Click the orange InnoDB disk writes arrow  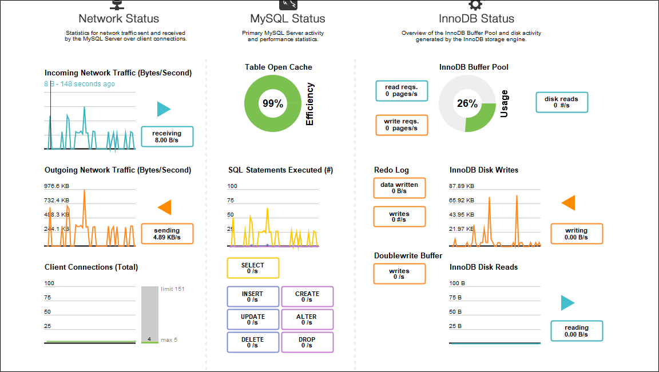pos(568,203)
